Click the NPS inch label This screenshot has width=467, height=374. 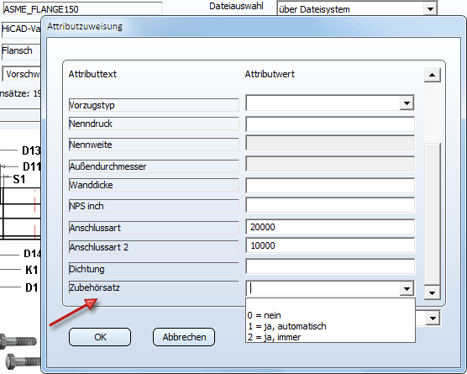click(154, 206)
